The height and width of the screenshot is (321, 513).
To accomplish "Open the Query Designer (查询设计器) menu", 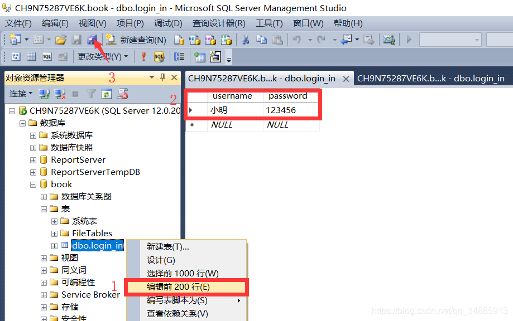I will 219,23.
